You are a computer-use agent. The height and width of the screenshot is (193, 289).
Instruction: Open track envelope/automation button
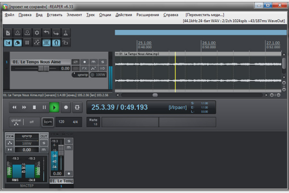pyautogui.click(x=93, y=69)
